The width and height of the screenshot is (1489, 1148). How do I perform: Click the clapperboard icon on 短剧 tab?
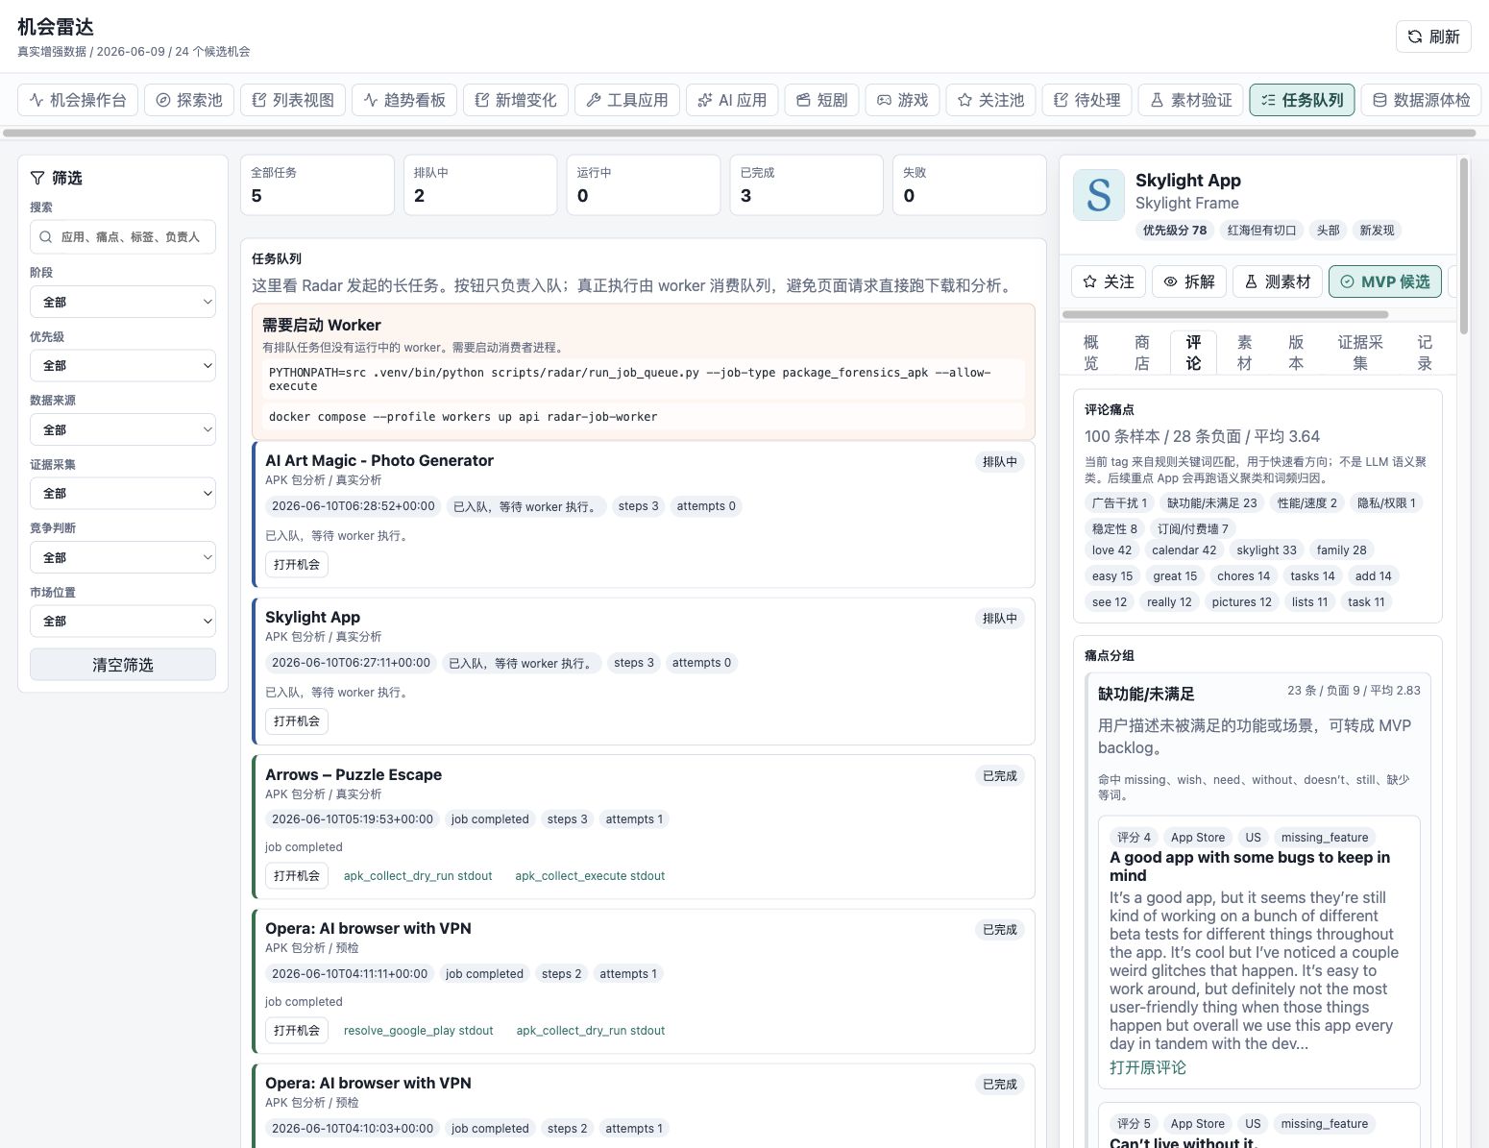pyautogui.click(x=804, y=100)
